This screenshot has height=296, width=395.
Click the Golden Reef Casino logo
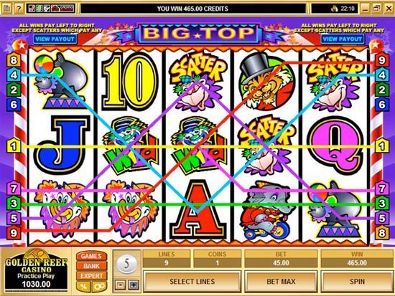[37, 269]
